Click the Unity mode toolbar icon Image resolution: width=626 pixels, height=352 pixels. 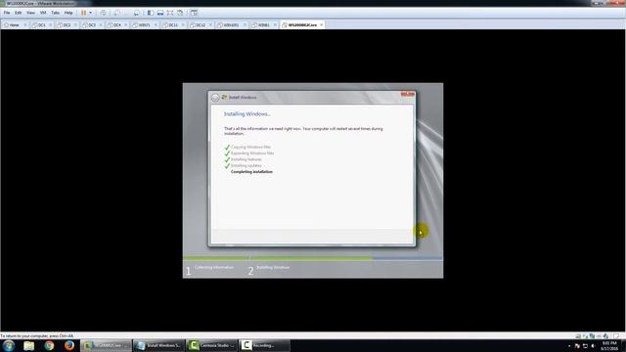coord(180,13)
